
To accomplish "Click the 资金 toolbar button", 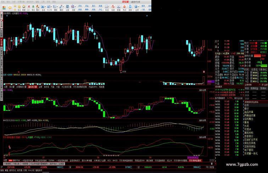I will tap(86, 6).
